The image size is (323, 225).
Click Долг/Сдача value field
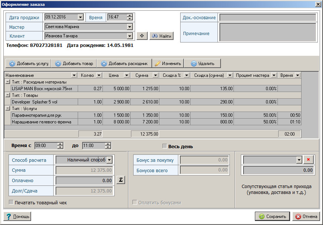[84, 191]
